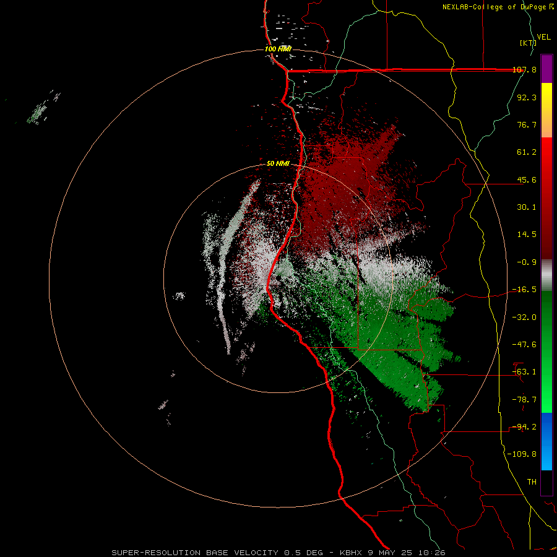This screenshot has height=557, width=557.
Task: Click the 92.3 velocity scale value
Action: (x=527, y=97)
